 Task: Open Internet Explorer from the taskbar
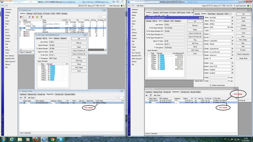(x=12, y=139)
